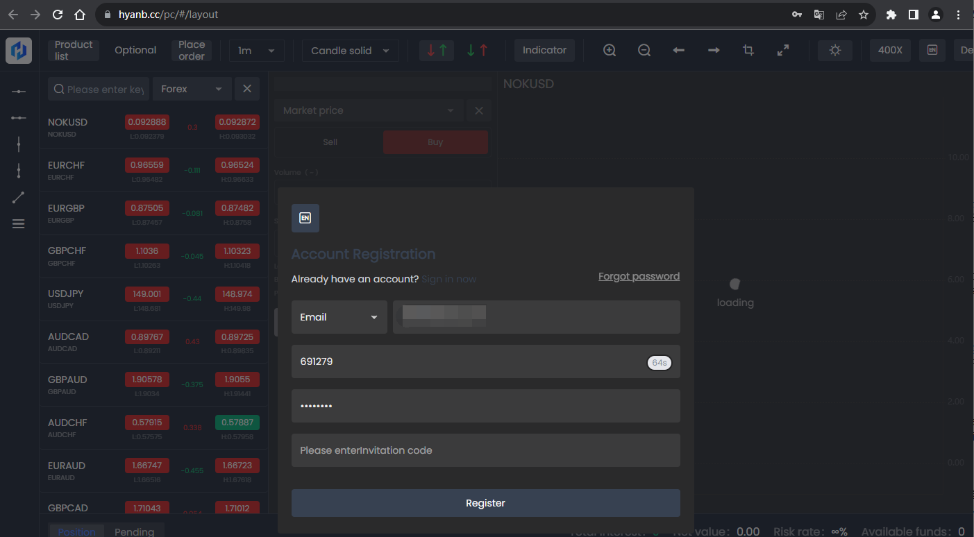
Task: Open browser profile avatar
Action: pos(936,14)
